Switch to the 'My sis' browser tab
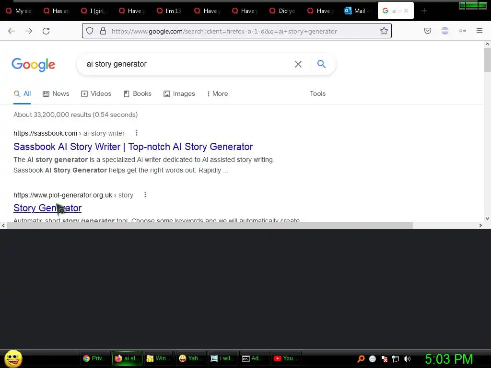Screen dimensions: 491x368 [19, 11]
